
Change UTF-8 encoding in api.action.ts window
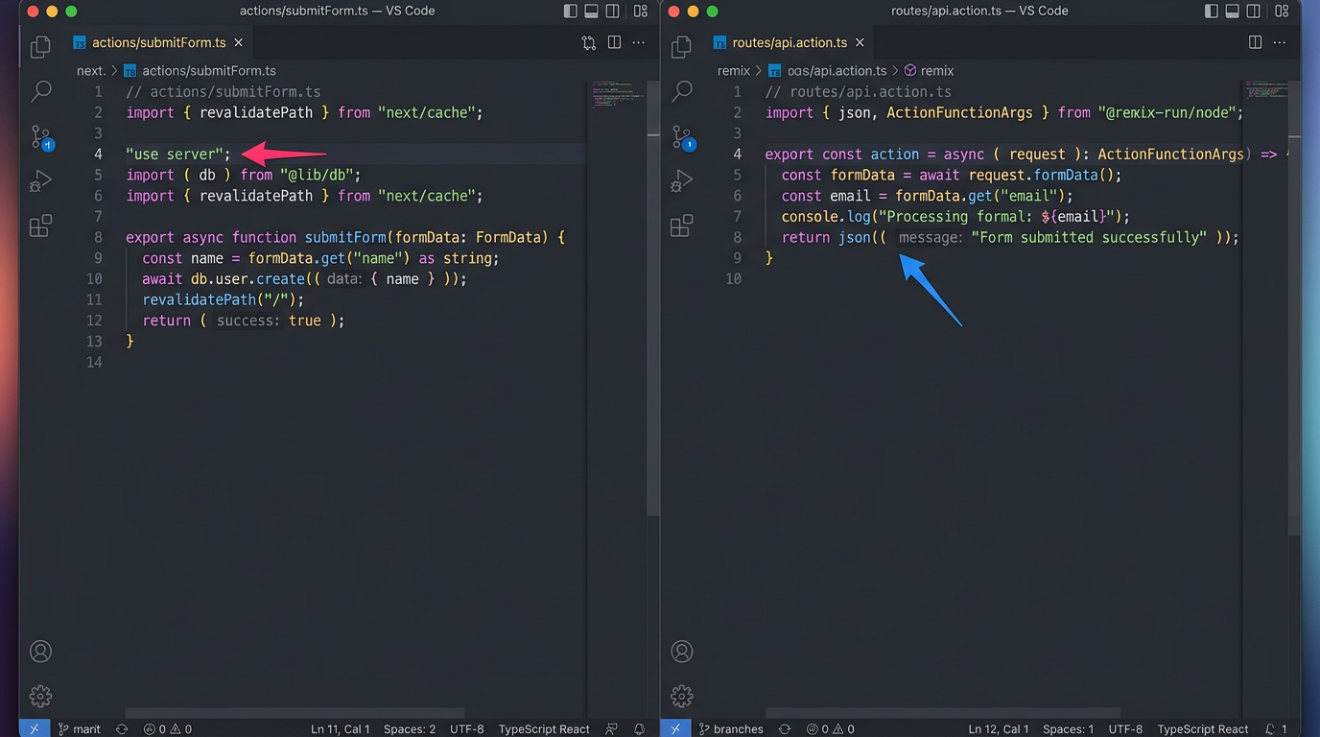pos(1126,729)
